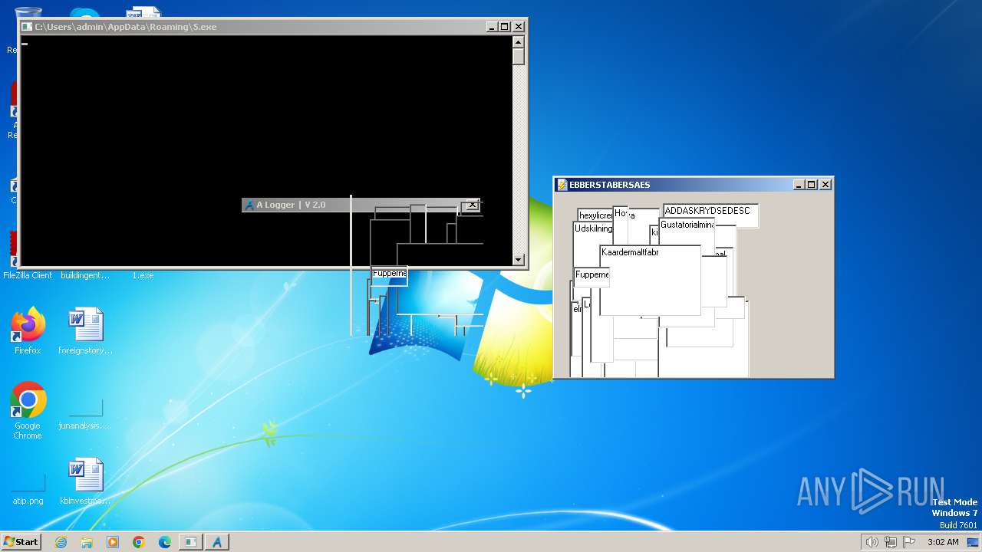This screenshot has height=552, width=982.
Task: Open Microsoft Edge from the taskbar
Action: tap(165, 542)
